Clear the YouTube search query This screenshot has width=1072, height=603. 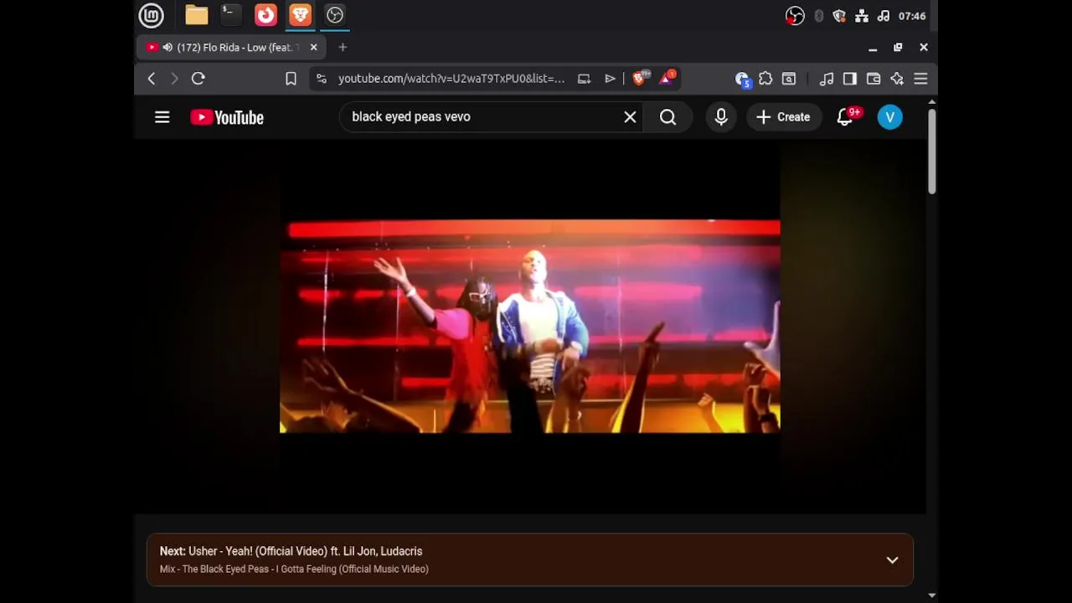(630, 117)
